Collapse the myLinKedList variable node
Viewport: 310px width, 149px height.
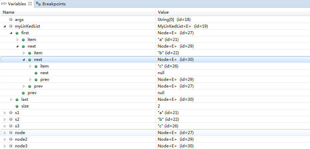pos(5,26)
